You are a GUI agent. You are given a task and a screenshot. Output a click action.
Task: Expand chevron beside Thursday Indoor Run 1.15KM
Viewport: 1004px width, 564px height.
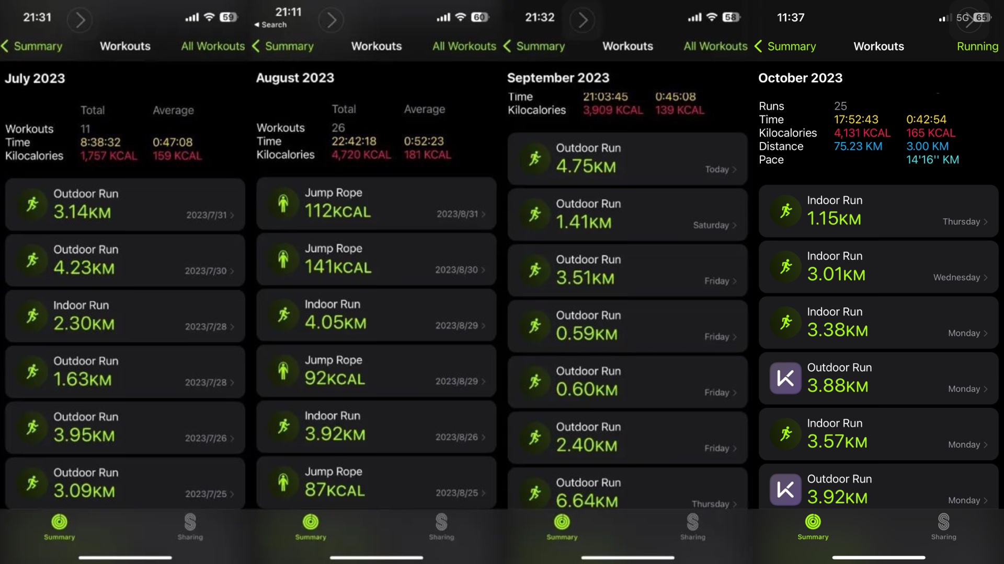coord(985,222)
